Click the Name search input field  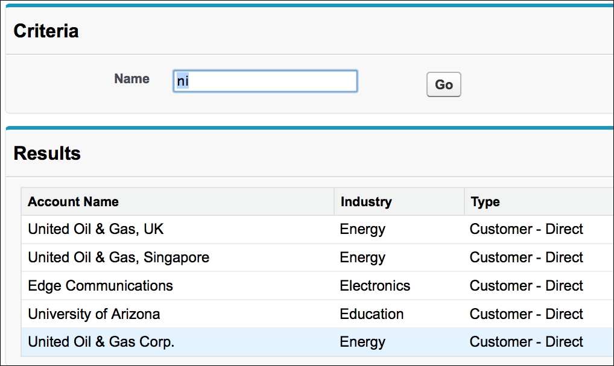tap(265, 81)
